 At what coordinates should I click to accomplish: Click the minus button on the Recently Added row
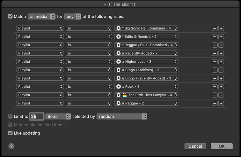point(215,53)
